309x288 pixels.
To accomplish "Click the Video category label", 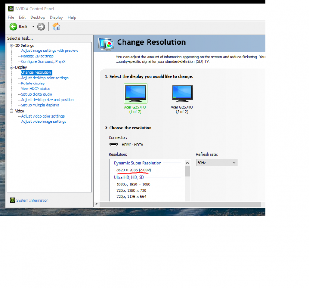I will pyautogui.click(x=20, y=111).
